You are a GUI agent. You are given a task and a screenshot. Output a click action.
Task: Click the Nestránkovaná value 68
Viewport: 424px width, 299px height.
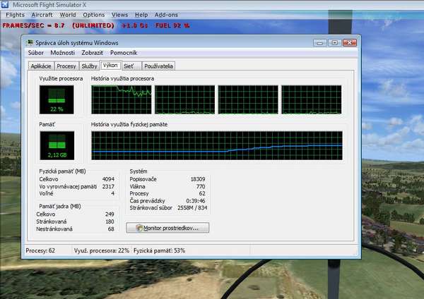(x=111, y=229)
